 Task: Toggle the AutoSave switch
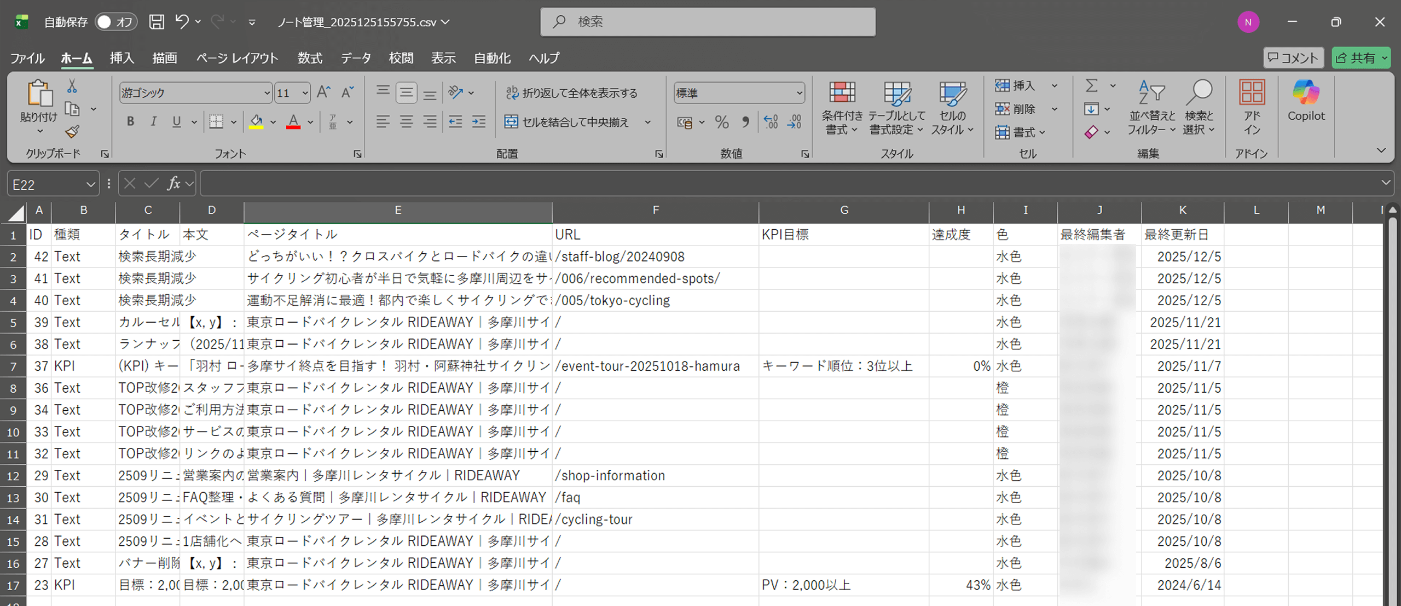tap(115, 22)
